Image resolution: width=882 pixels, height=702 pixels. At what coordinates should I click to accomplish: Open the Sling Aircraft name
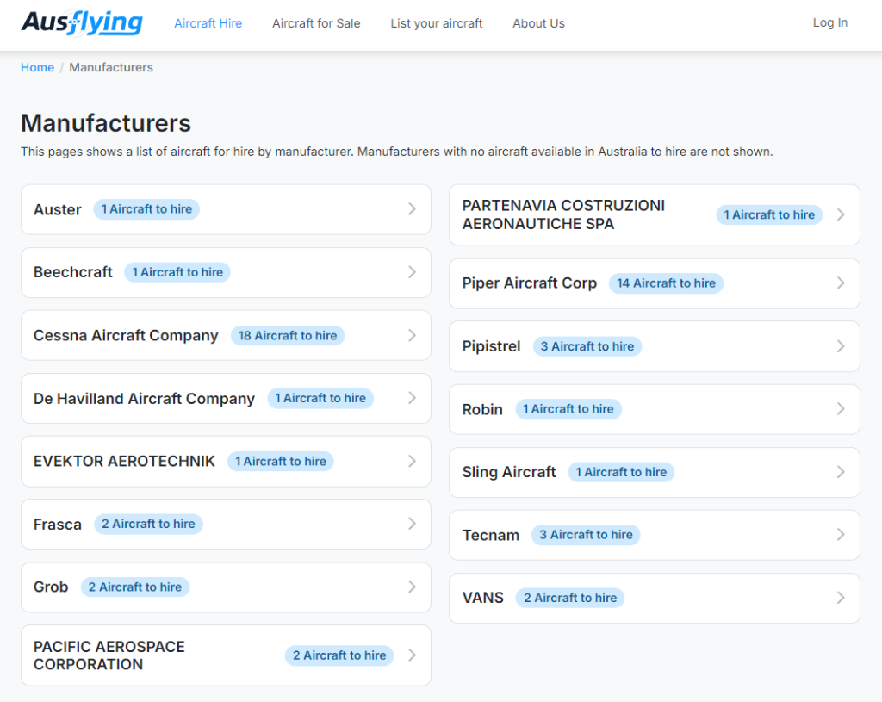509,472
